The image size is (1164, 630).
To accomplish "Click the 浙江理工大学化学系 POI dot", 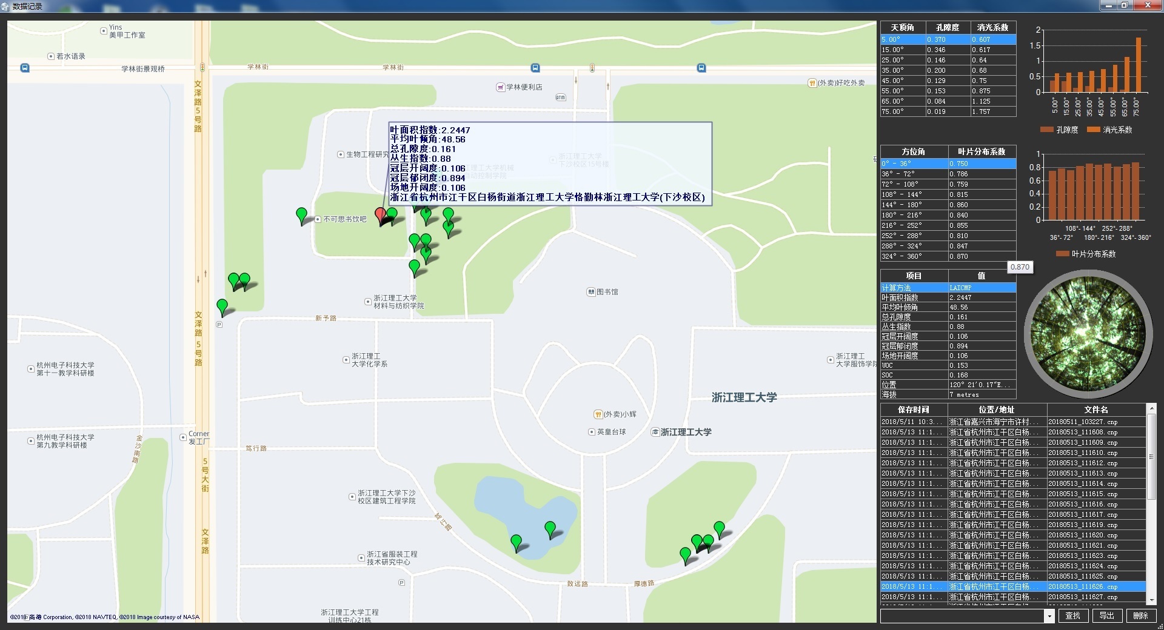I will [346, 360].
